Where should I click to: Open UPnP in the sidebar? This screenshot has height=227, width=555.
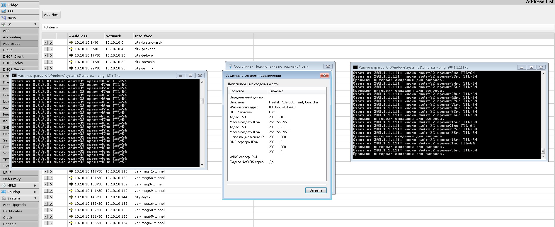19,173
